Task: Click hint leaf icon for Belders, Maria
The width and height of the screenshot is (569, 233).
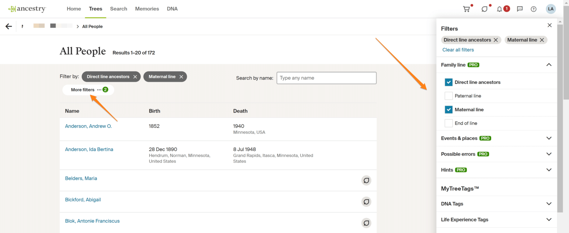Action: [366, 180]
